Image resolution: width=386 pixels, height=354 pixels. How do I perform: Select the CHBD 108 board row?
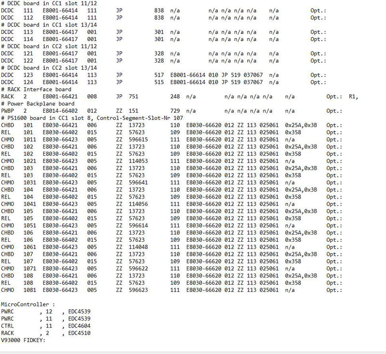[x=48, y=275]
